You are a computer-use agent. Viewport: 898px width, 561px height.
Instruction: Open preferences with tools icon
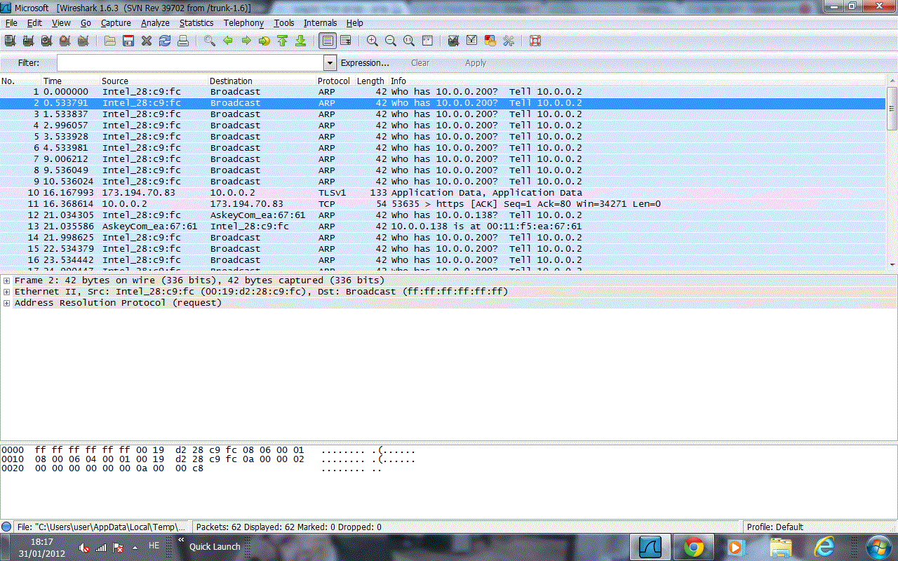509,41
